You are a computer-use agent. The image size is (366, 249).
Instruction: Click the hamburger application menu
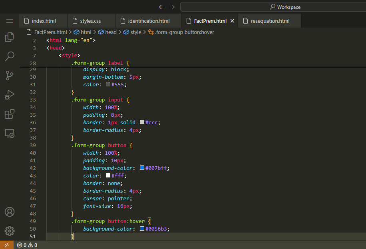point(10,21)
